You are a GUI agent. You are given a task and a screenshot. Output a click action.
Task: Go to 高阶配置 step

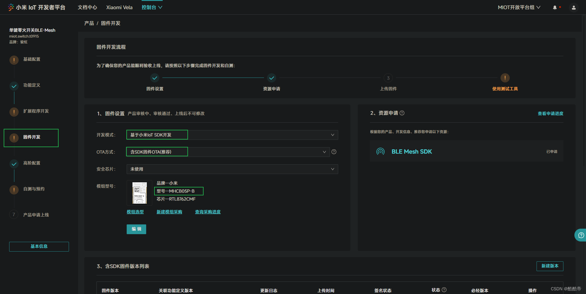pos(32,163)
